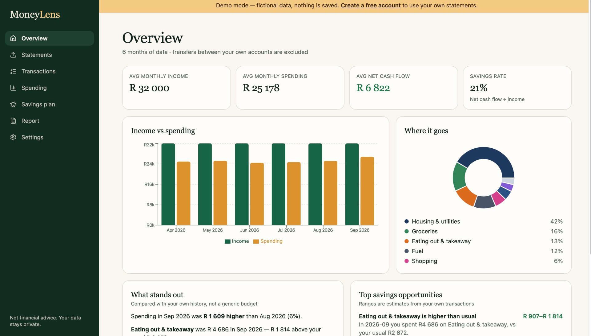Click the R 907–R 1 814 savings estimate
The image size is (591, 336).
(x=543, y=316)
